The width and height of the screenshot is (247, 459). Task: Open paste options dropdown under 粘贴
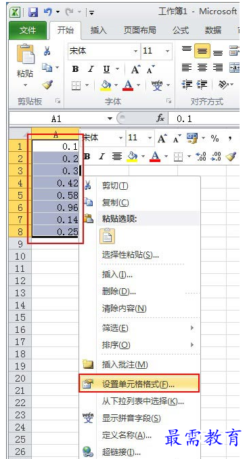[x=25, y=85]
